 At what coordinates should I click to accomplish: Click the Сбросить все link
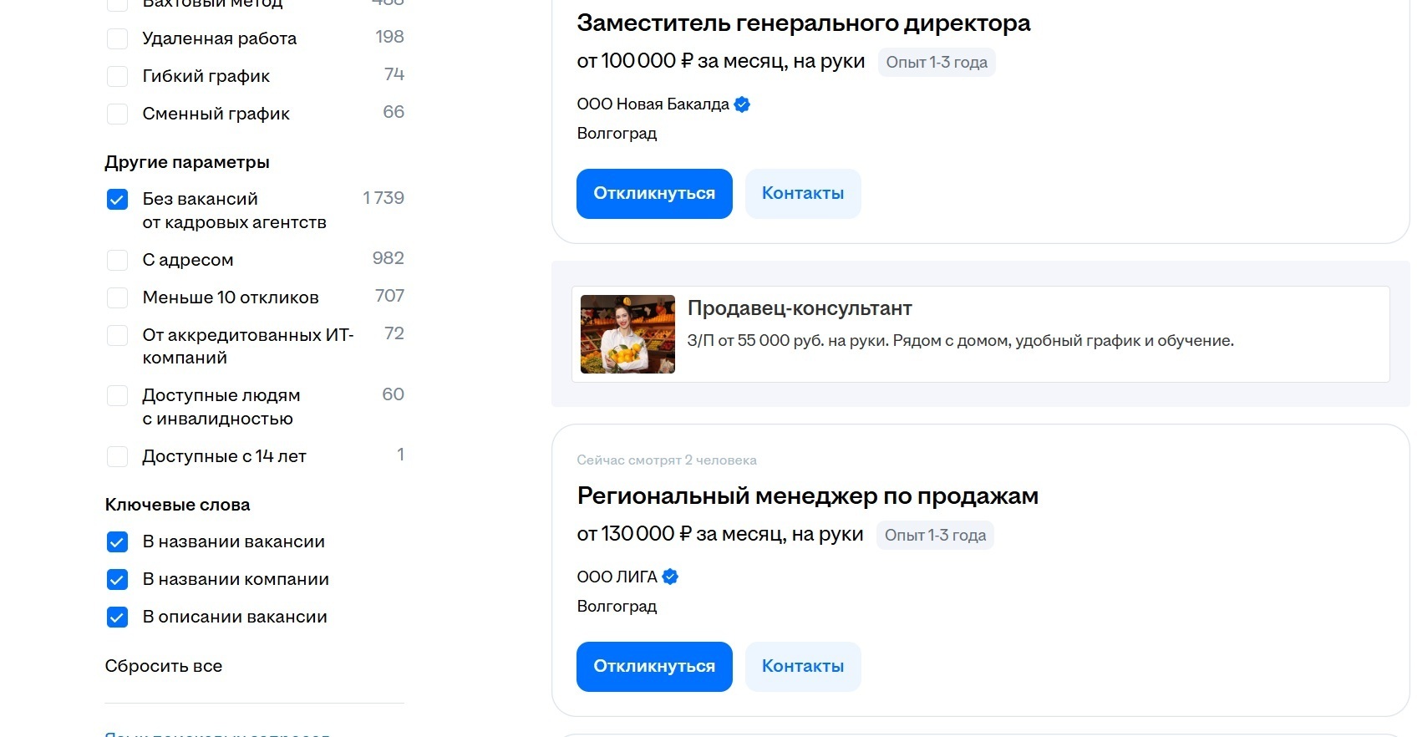(x=163, y=666)
